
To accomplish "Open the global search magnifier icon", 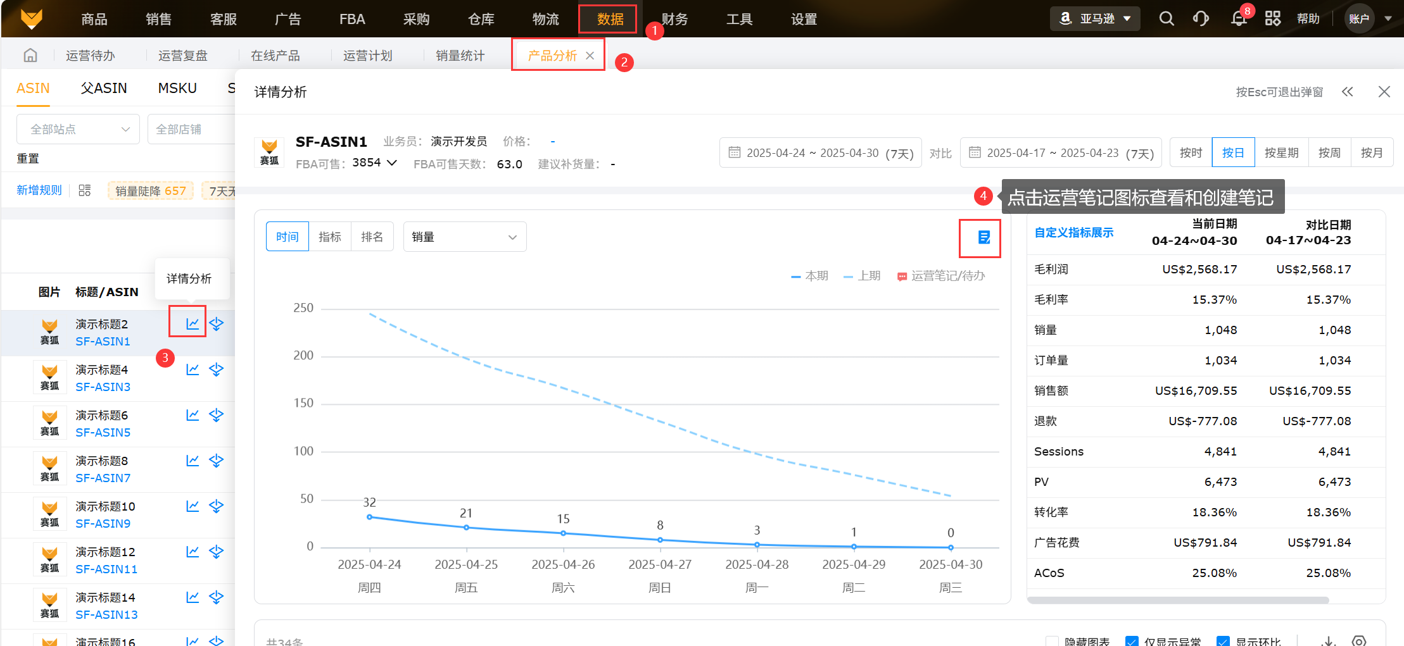I will tap(1167, 19).
